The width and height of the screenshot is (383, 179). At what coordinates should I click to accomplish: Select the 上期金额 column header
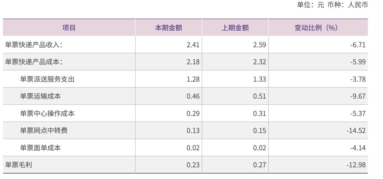tap(235, 28)
